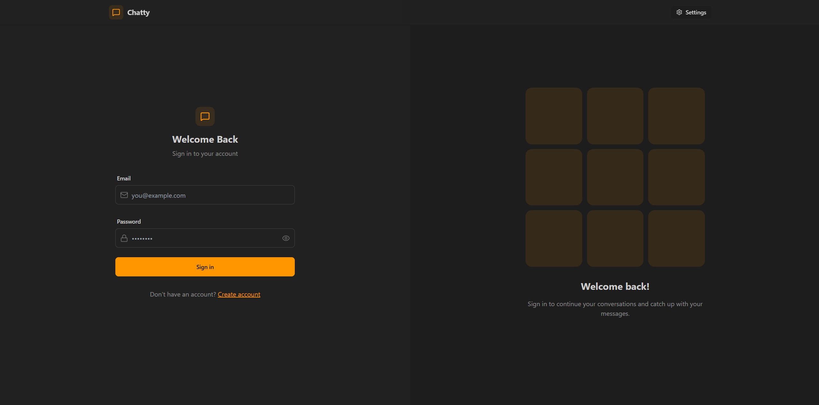This screenshot has width=819, height=405.
Task: Click the Chatty logo icon in header
Action: (x=116, y=12)
